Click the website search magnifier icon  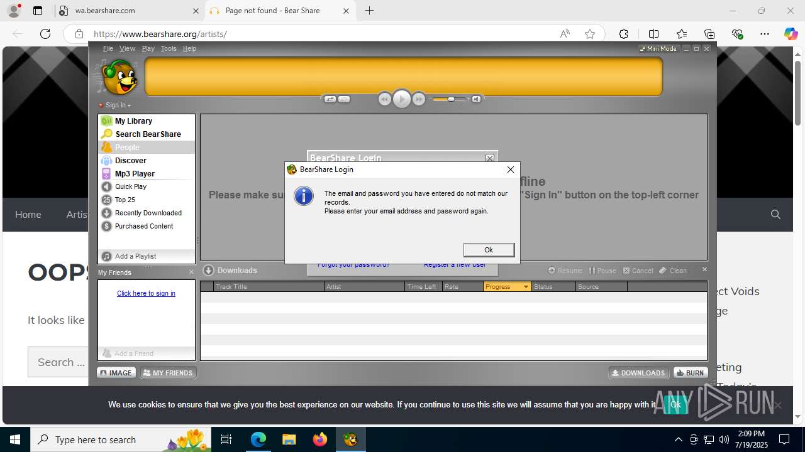click(775, 215)
